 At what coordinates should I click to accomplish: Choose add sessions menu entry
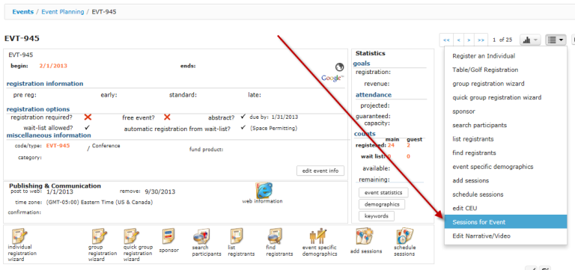pos(505,180)
